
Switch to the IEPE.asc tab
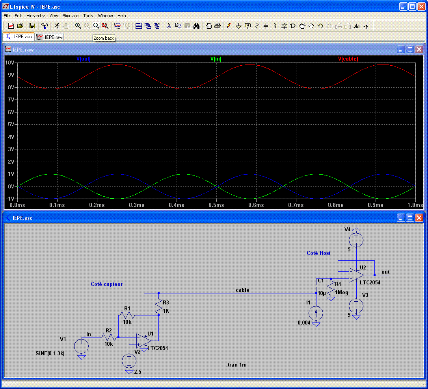tap(19, 37)
